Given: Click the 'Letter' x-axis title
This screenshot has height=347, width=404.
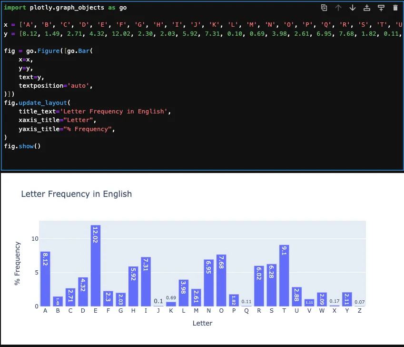Looking at the screenshot, I should pyautogui.click(x=202, y=323).
